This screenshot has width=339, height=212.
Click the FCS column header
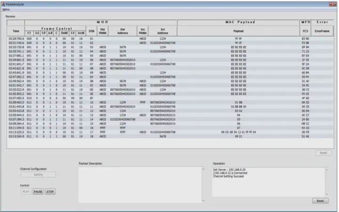pyautogui.click(x=305, y=31)
